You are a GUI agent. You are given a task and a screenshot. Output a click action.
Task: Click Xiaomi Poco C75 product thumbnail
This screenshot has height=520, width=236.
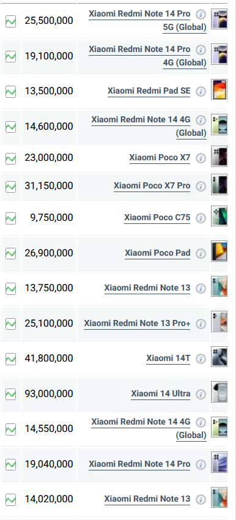[219, 216]
